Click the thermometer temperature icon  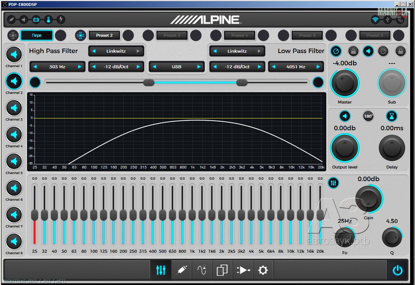[x=48, y=20]
